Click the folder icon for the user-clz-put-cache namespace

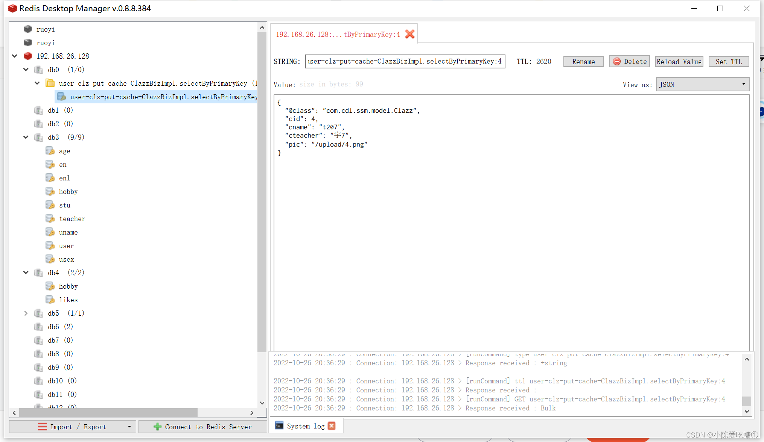(x=50, y=83)
